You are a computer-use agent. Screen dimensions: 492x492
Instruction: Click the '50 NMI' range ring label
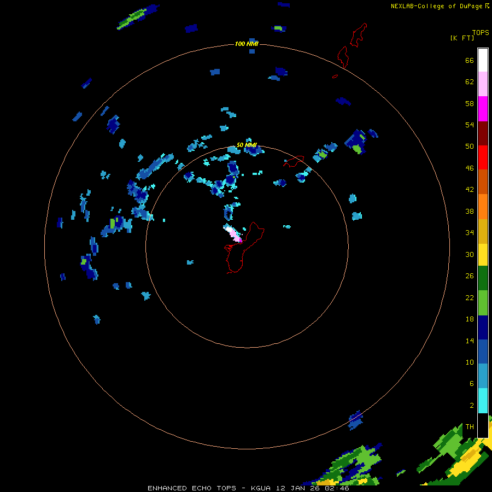pos(247,145)
